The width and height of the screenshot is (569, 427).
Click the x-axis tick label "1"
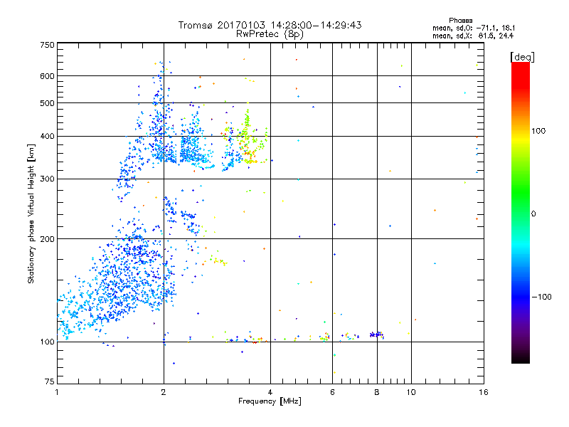coord(57,392)
